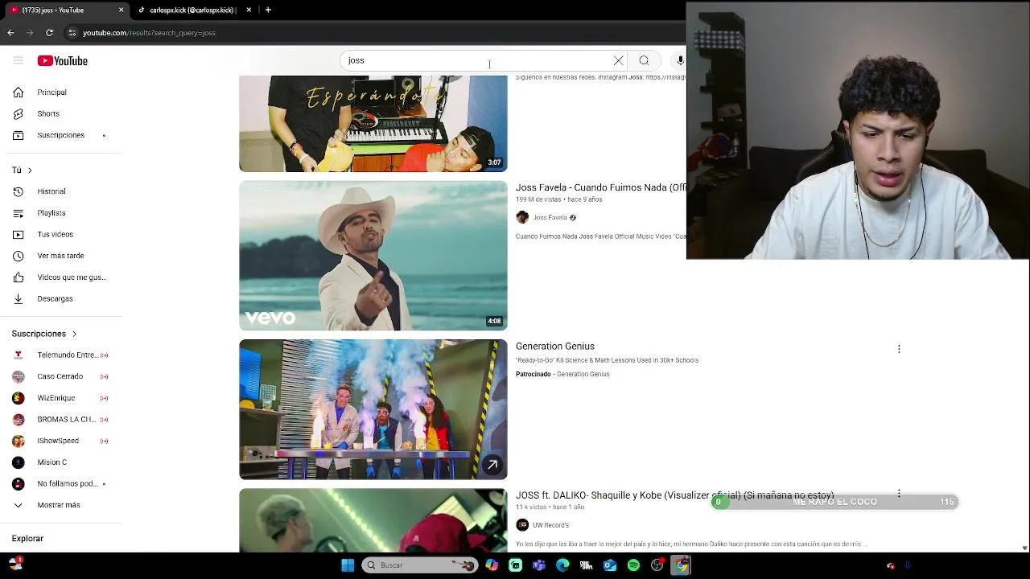Open Joss Favela - Cuando Fuimos Nada title
1030x579 pixels.
[x=601, y=187]
